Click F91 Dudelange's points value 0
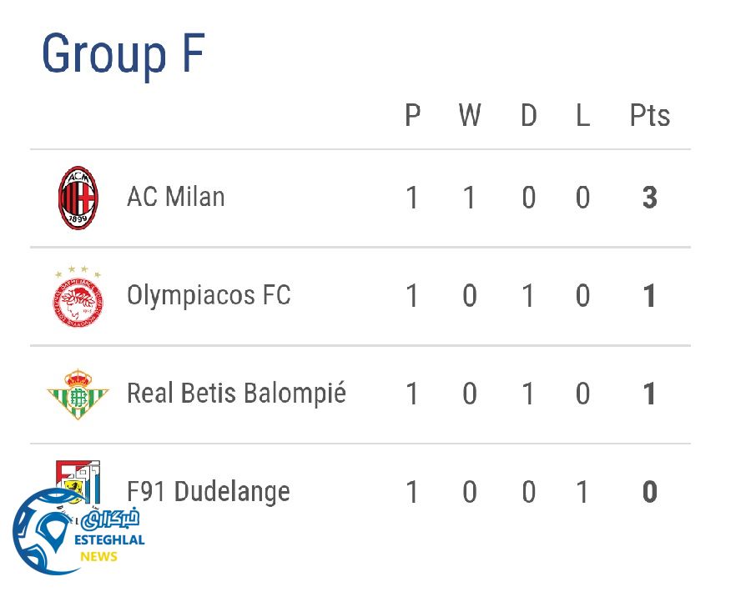This screenshot has width=751, height=597. [649, 493]
